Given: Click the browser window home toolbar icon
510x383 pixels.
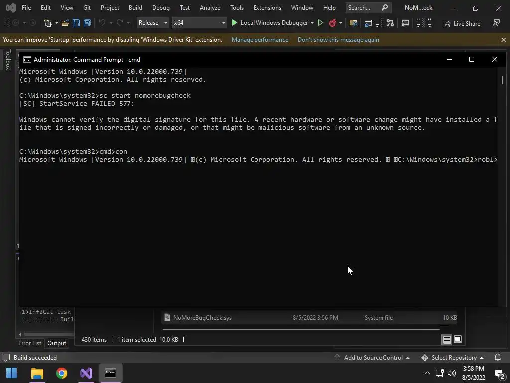Looking at the screenshot, I should pyautogui.click(x=368, y=23).
